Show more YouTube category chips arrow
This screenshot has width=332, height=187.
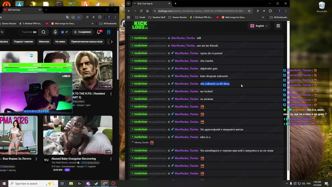[112, 42]
